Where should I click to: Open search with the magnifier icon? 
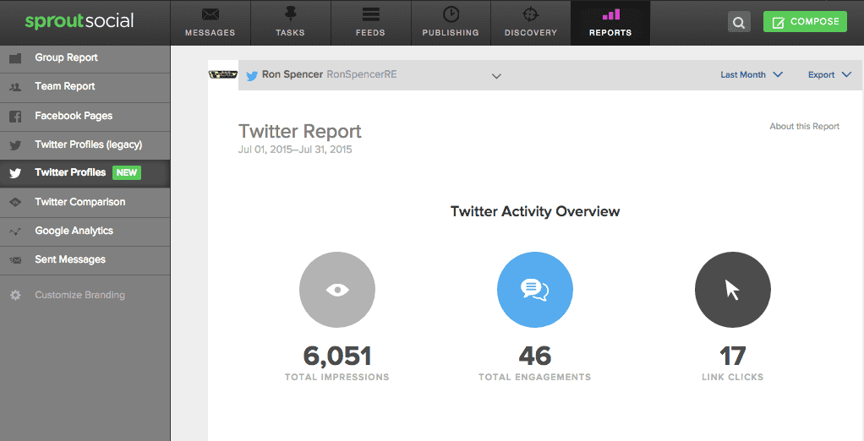[x=739, y=23]
